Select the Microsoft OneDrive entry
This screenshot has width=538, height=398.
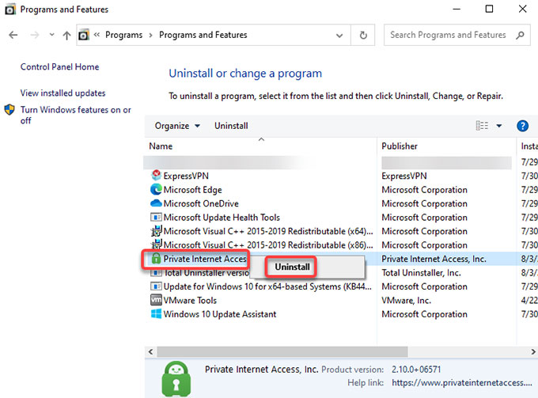click(x=201, y=203)
